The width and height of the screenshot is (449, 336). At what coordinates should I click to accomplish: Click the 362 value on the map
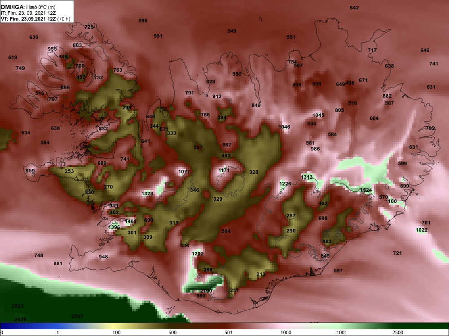(327, 241)
